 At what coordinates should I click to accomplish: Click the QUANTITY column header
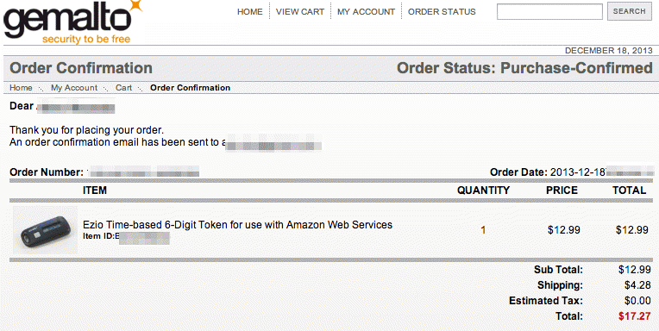coord(483,190)
